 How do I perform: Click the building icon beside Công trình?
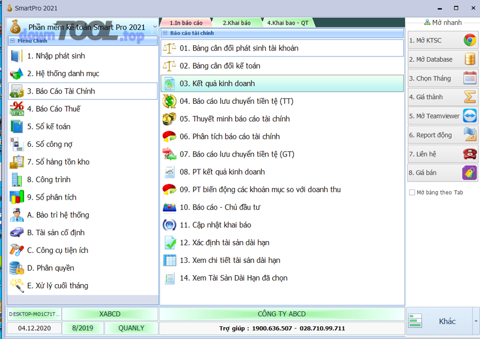pos(17,179)
